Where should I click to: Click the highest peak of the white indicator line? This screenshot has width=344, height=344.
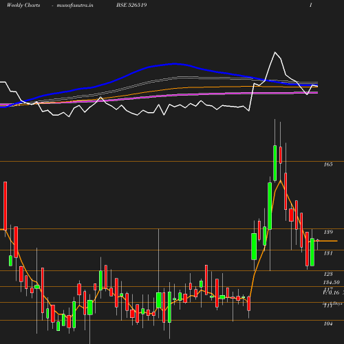275,52
